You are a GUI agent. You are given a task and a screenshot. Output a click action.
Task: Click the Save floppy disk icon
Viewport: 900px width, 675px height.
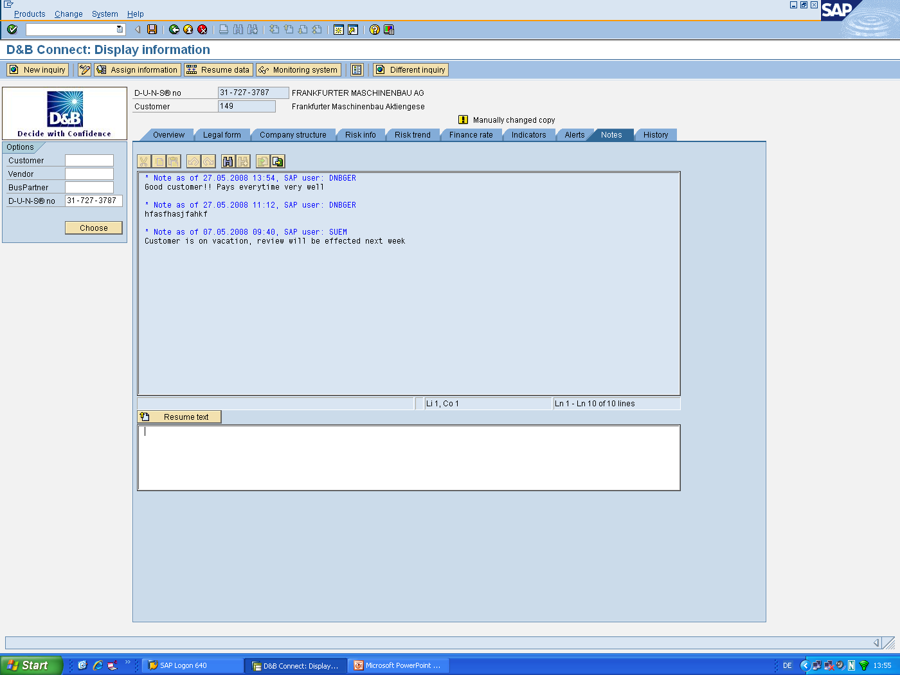pos(152,30)
